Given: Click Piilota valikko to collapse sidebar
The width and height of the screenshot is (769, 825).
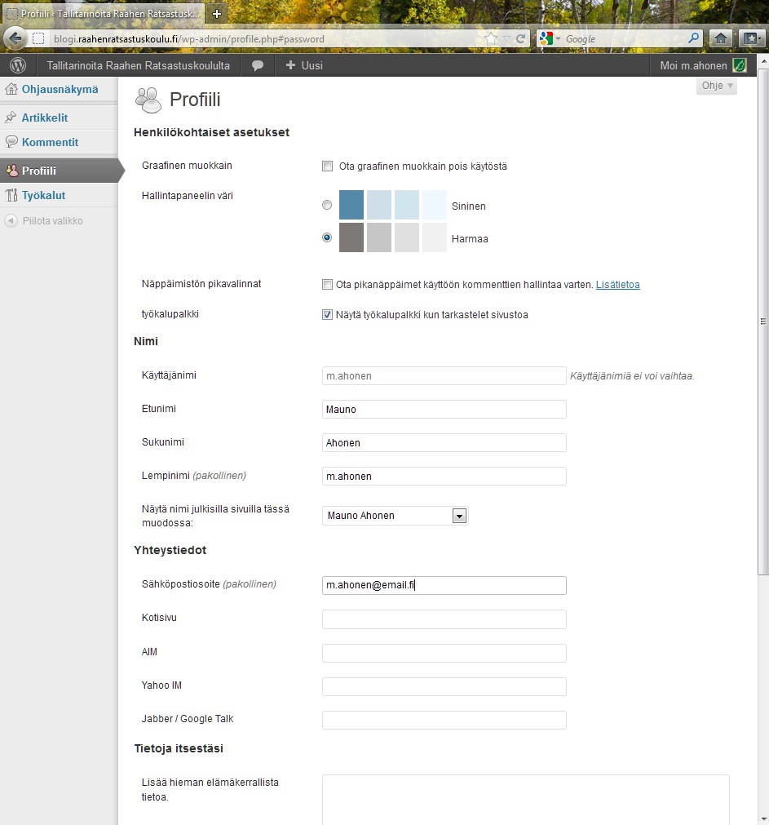Looking at the screenshot, I should point(52,221).
